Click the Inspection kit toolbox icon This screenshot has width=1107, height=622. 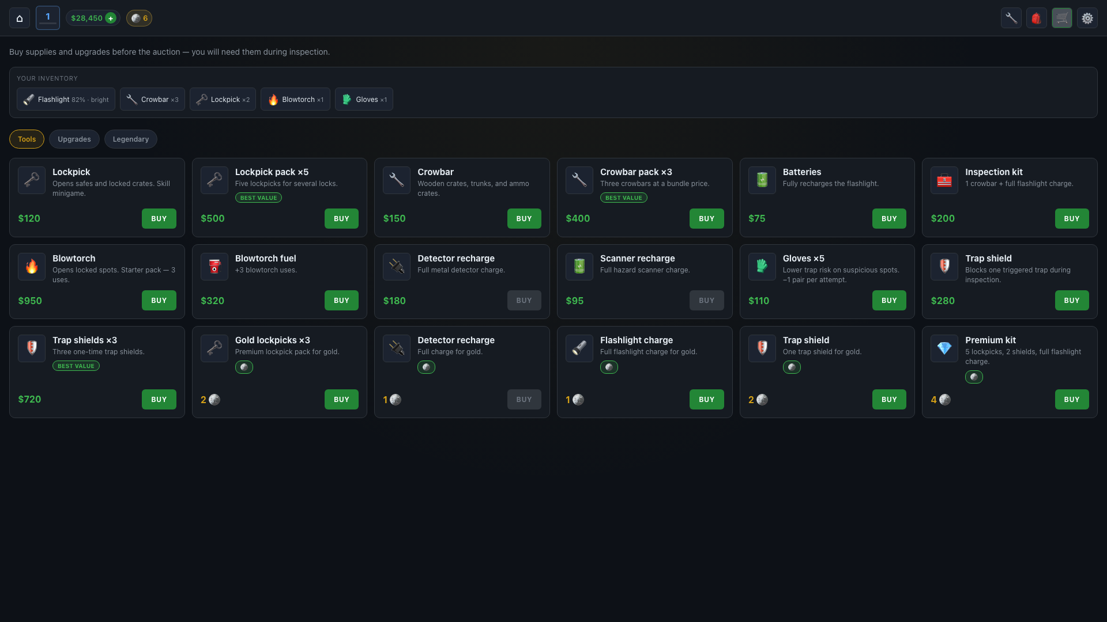pyautogui.click(x=944, y=180)
